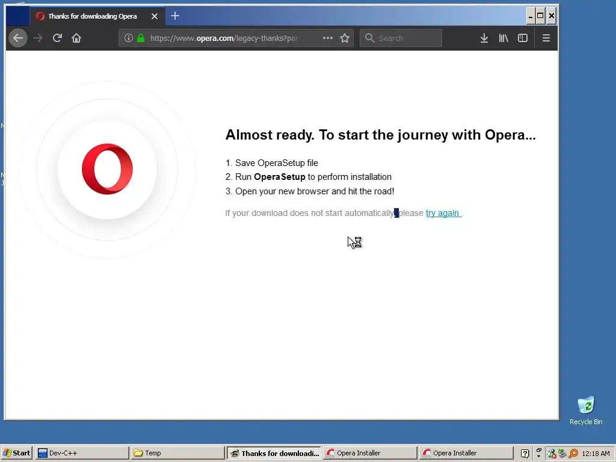This screenshot has width=616, height=462.
Task: Minimize the Firefox window
Action: tap(531, 16)
